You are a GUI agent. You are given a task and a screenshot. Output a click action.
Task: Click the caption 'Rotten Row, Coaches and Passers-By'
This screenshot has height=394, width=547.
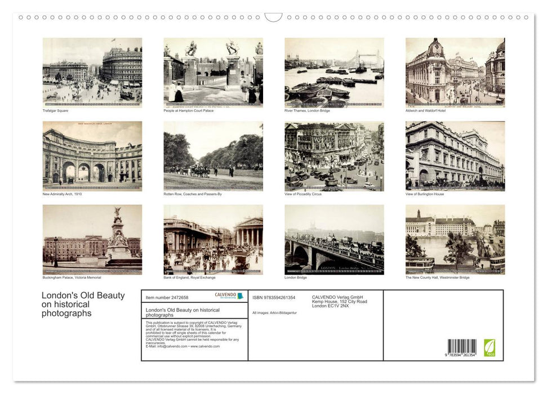(x=193, y=194)
